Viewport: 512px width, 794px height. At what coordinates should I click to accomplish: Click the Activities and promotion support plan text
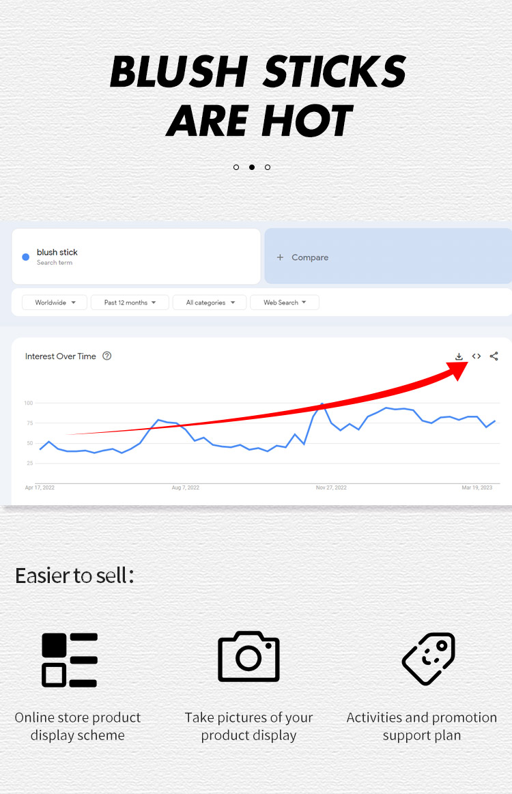click(x=421, y=726)
